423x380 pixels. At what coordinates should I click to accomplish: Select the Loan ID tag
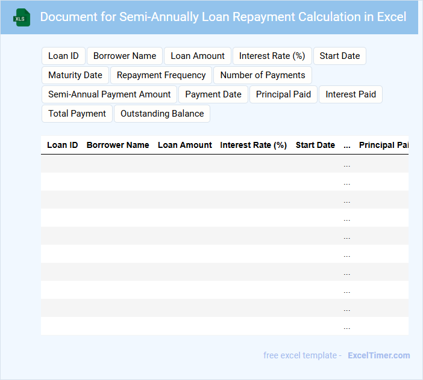click(63, 56)
